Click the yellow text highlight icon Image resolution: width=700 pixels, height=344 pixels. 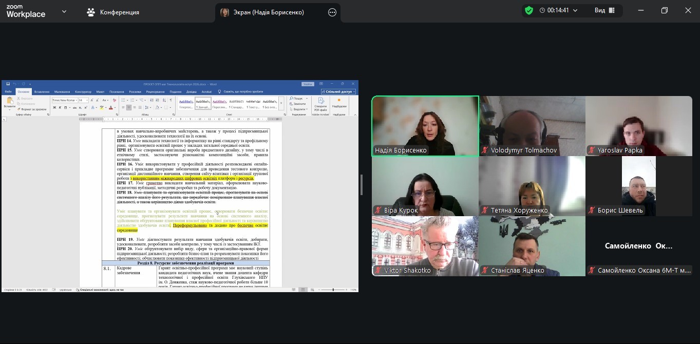(102, 108)
